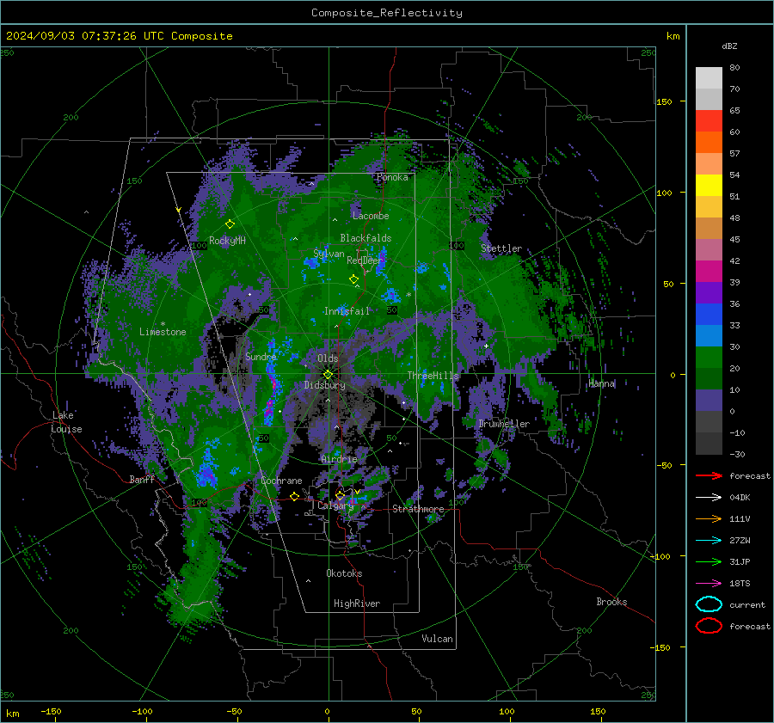
Task: Click the Vulcan label on the map
Action: 437,639
